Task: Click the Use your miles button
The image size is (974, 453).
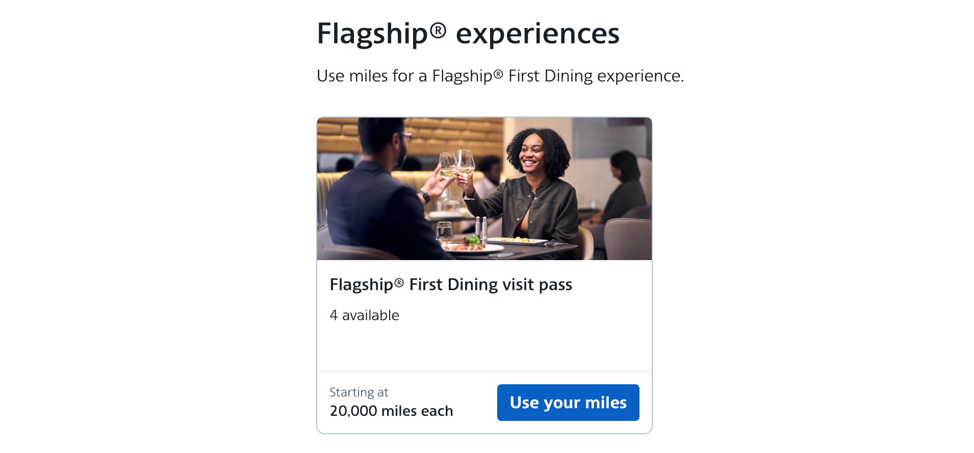Action: (x=568, y=403)
